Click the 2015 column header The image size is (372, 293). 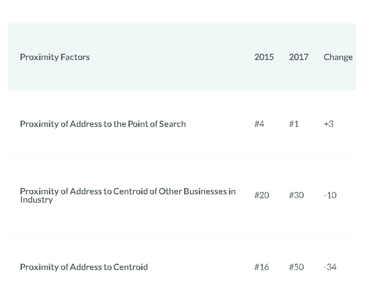coord(264,57)
